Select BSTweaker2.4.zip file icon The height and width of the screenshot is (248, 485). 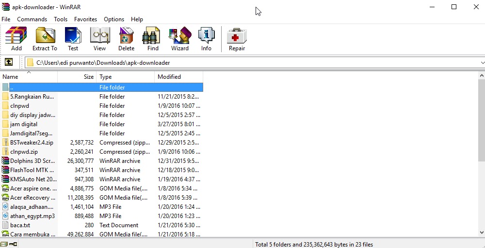pyautogui.click(x=5, y=143)
